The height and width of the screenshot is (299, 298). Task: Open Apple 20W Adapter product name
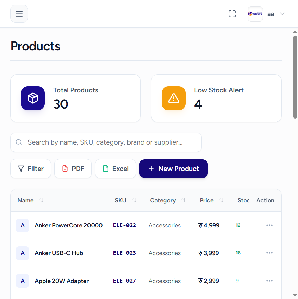point(62,281)
